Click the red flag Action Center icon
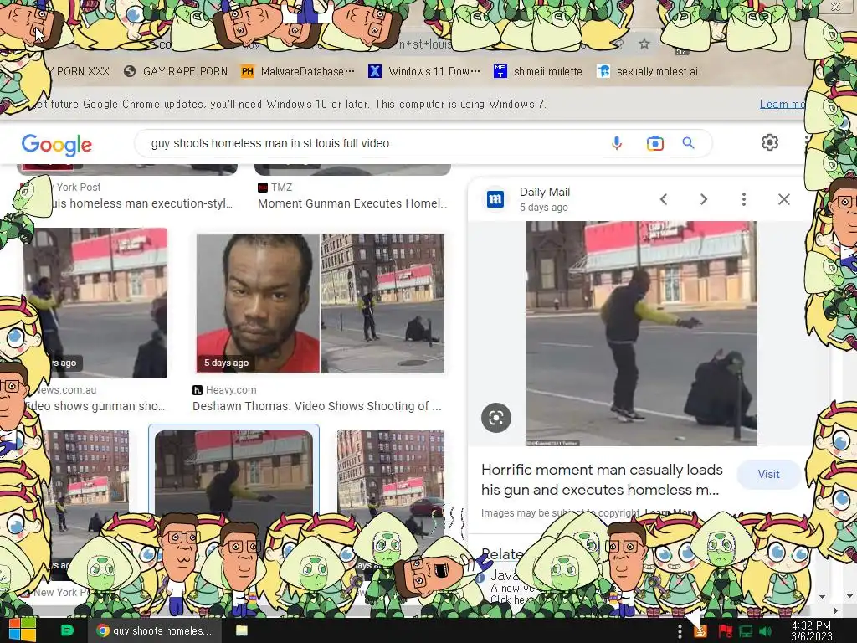This screenshot has width=857, height=643. (726, 631)
